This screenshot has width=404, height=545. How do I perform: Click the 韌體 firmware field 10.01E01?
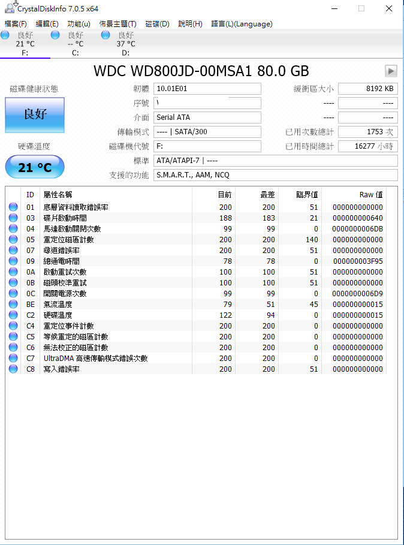[x=207, y=89]
